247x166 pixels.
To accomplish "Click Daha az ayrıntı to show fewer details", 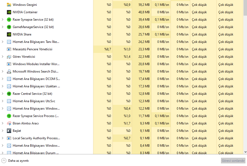I will (15, 161).
